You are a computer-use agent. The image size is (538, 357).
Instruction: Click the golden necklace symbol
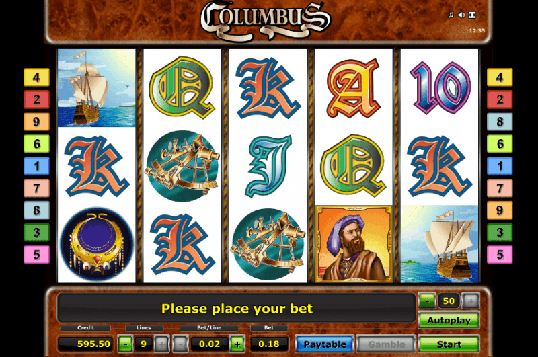(97, 244)
